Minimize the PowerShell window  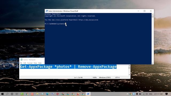click(x=138, y=11)
